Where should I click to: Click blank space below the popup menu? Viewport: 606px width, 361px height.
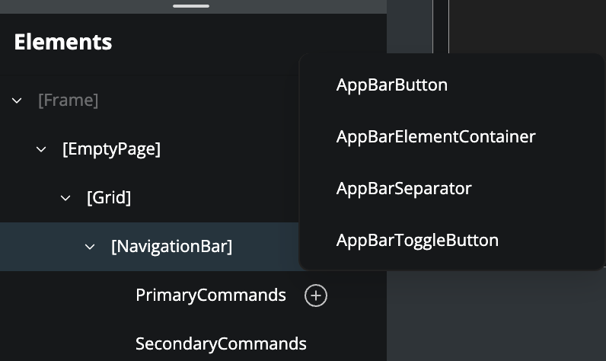(x=495, y=316)
